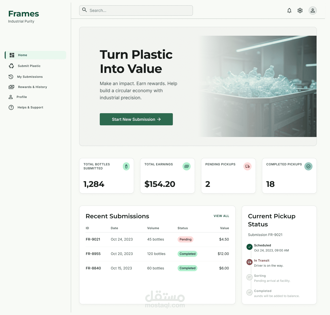Click the Value column header
Image resolution: width=330 pixels, height=315 pixels.
(x=225, y=228)
